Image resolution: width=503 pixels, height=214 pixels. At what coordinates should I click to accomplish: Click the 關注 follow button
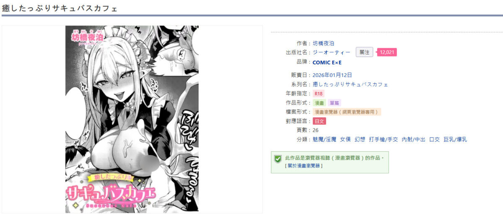[364, 52]
